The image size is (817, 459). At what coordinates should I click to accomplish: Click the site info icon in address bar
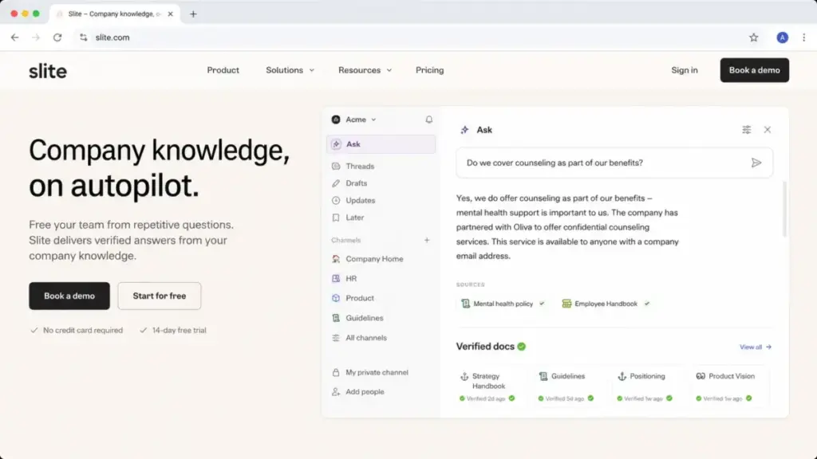[x=83, y=37]
